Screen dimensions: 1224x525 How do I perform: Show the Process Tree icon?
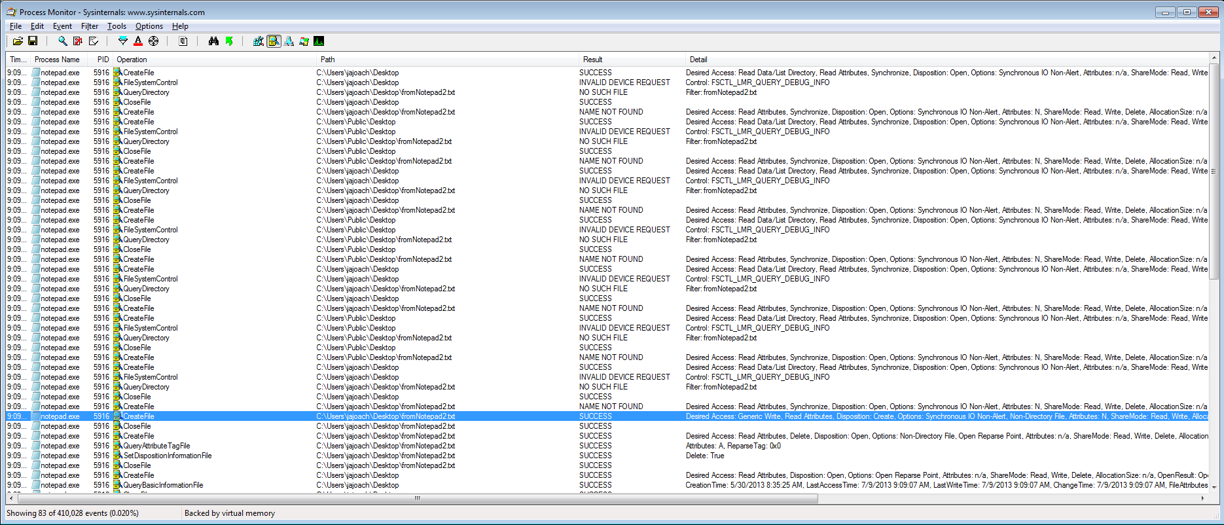click(x=183, y=41)
